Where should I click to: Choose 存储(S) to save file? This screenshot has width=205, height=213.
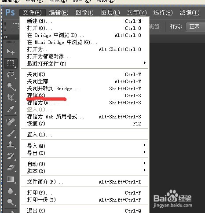pos(84,95)
